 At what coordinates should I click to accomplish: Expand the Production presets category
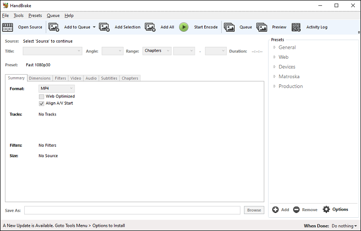pos(275,86)
